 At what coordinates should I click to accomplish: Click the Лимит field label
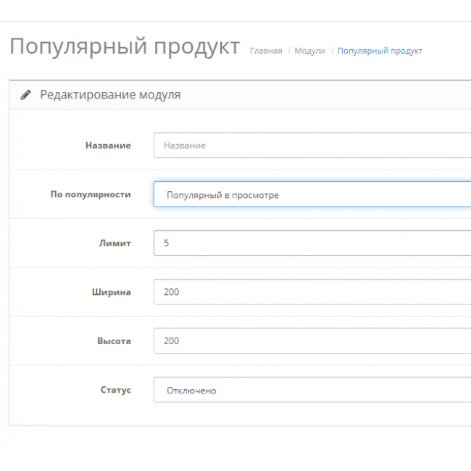tap(114, 243)
